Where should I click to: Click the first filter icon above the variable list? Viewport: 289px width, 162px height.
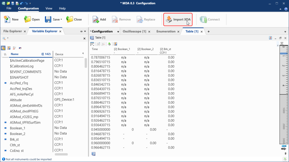(3, 48)
